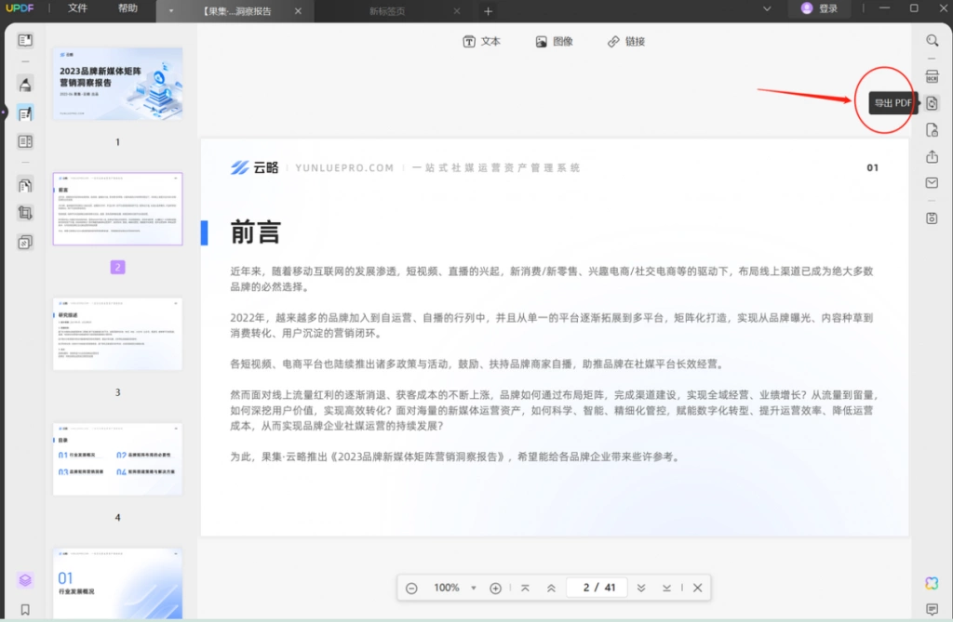Click the 文本 text edit button
The width and height of the screenshot is (953, 622).
[482, 41]
